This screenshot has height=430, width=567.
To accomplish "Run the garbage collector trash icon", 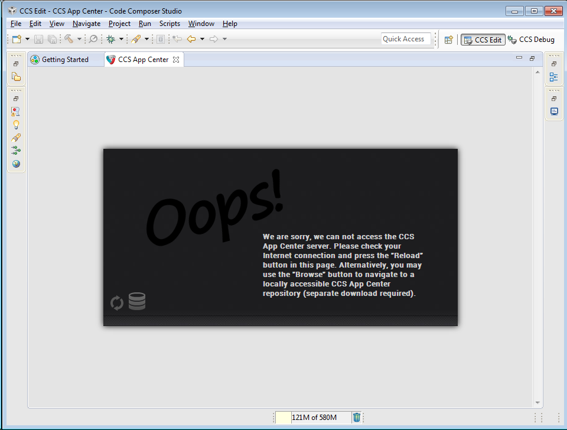I will (x=357, y=418).
